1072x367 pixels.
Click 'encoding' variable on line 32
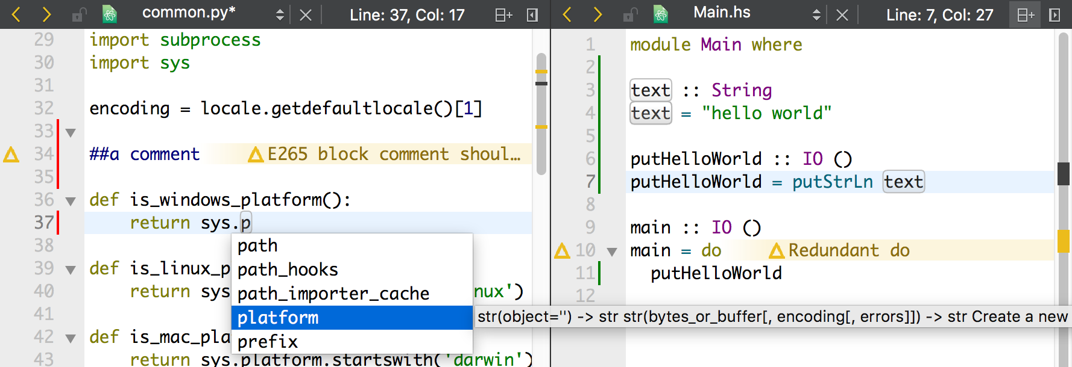[130, 108]
